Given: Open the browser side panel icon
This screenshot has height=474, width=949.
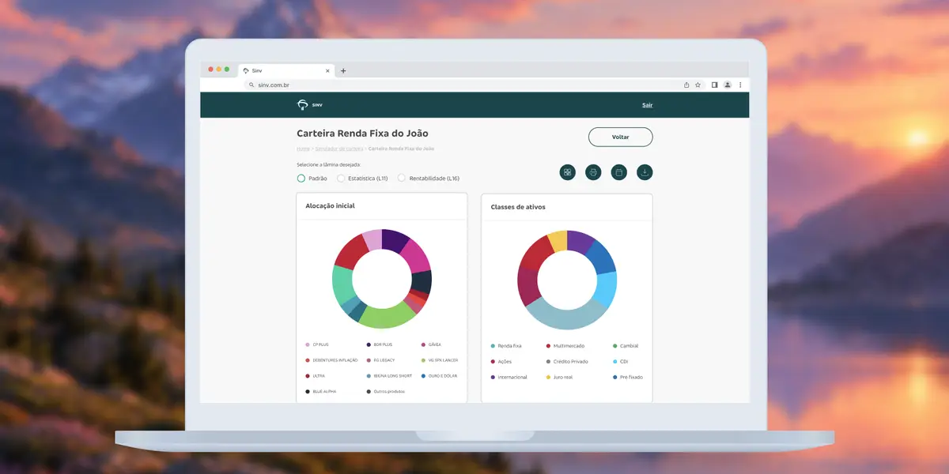Looking at the screenshot, I should [714, 85].
